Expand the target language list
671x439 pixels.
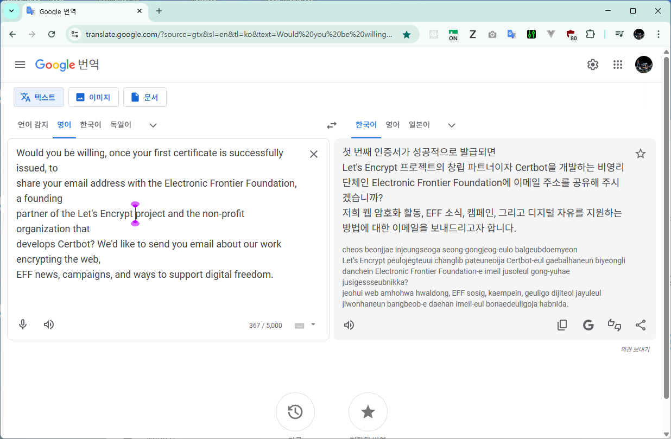coord(452,125)
